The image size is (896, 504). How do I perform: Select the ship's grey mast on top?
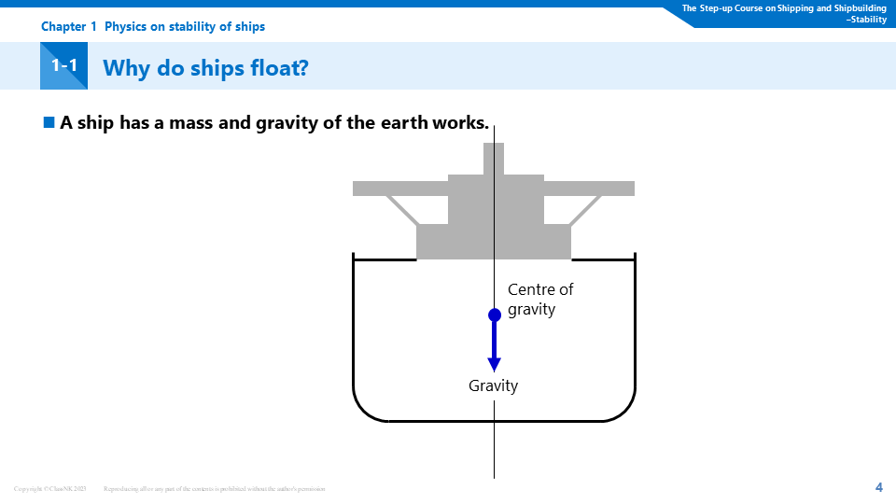pyautogui.click(x=494, y=158)
